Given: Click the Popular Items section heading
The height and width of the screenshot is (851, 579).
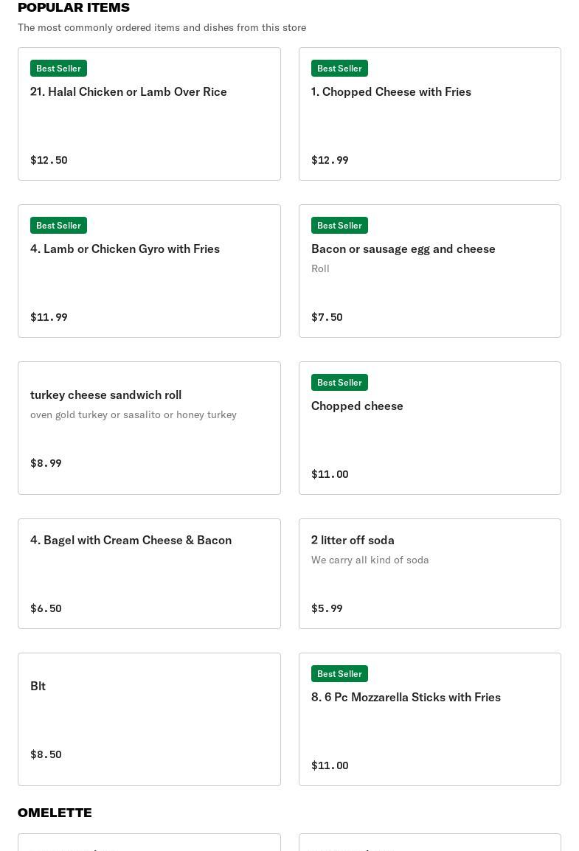Looking at the screenshot, I should pos(74,7).
